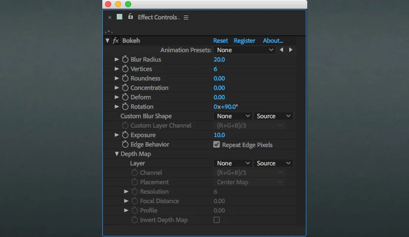Expand the Rotation property

point(116,106)
